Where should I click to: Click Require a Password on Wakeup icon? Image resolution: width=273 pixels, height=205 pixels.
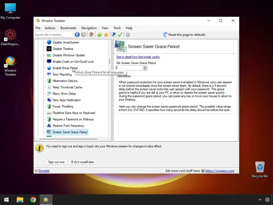click(49, 119)
